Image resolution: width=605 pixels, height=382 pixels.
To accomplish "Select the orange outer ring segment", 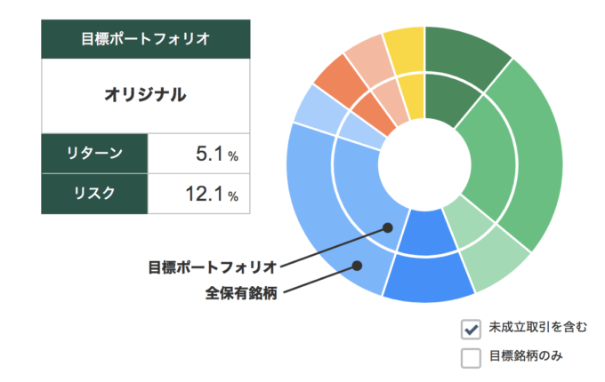I will pos(340,81).
